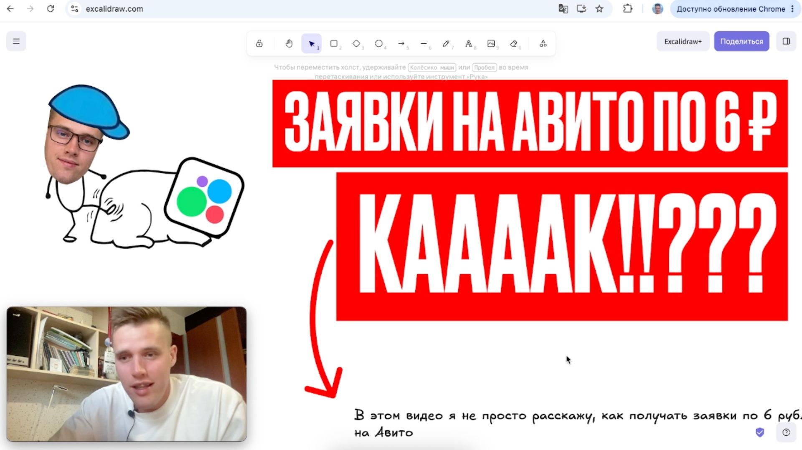Screen dimensions: 802x450
Task: Bookmark this page with the star
Action: [599, 9]
